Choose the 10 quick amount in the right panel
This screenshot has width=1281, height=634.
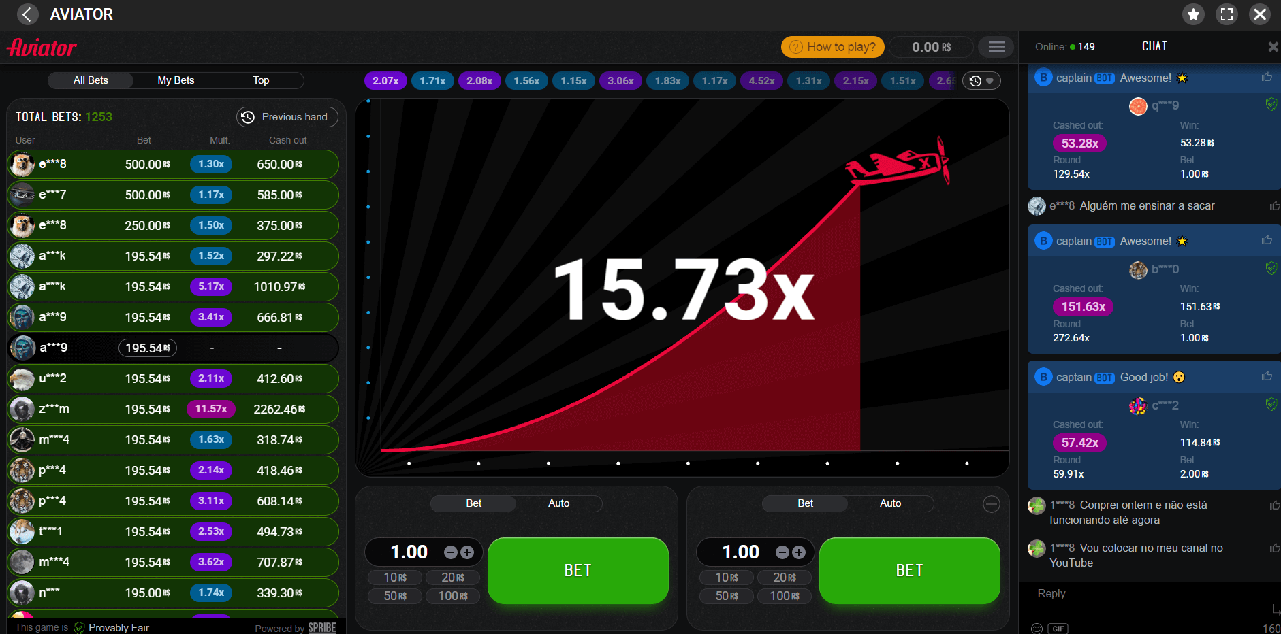click(x=727, y=578)
